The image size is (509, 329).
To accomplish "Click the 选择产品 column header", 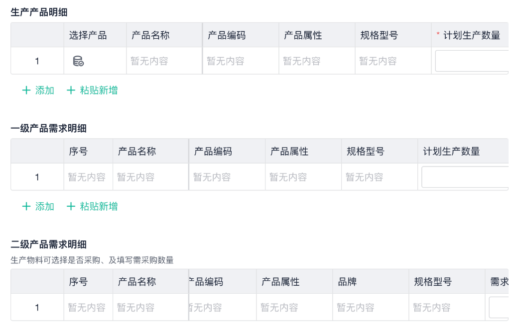I will point(88,35).
